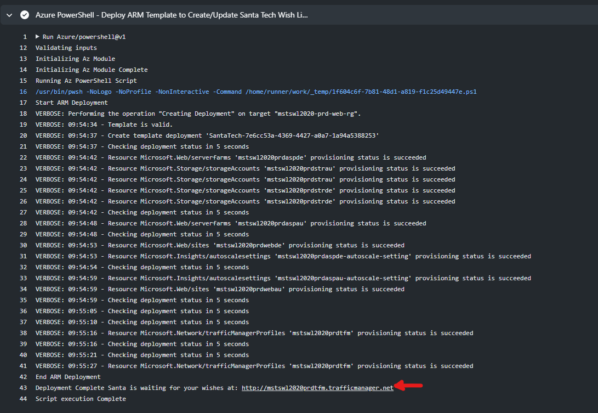The width and height of the screenshot is (598, 413).
Task: Click the 'mstswl2020prdaspde' serverfarms line
Action: pos(231,157)
